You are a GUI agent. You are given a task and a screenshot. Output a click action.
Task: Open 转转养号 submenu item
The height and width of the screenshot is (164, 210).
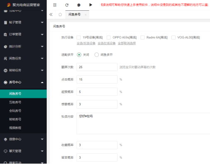coord(23,119)
